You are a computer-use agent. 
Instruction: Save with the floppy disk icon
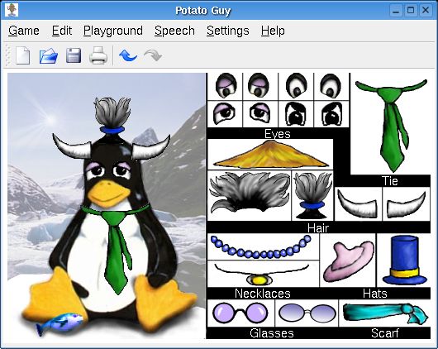74,55
